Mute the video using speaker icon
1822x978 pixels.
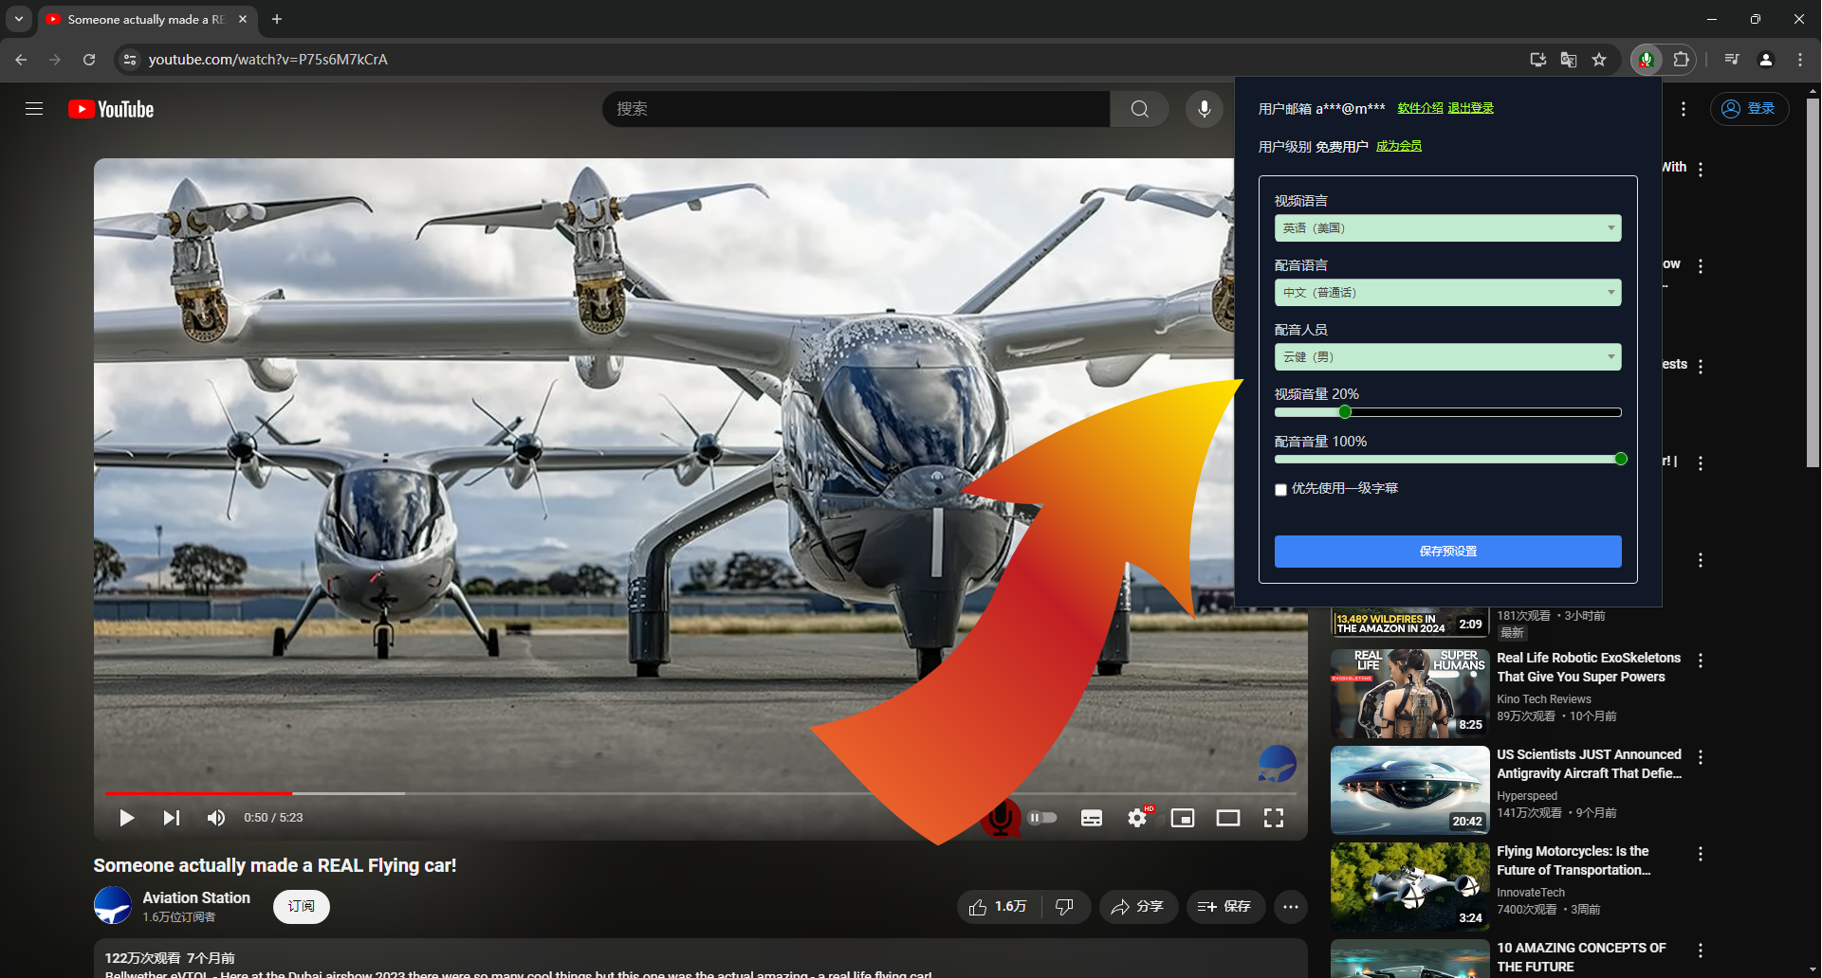pos(216,818)
